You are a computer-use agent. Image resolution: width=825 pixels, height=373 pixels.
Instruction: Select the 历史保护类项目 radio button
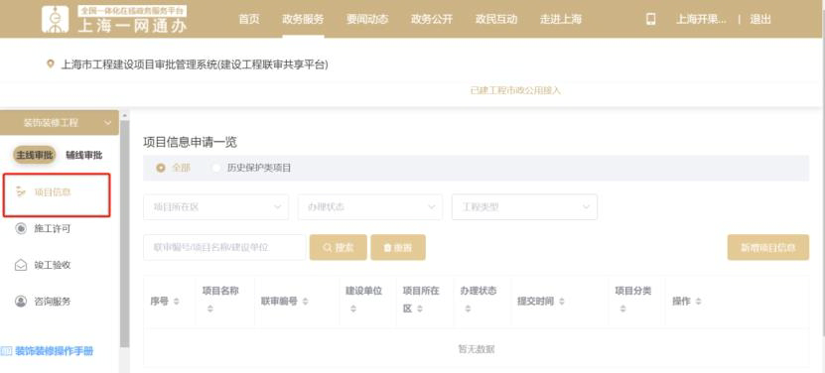[216, 168]
